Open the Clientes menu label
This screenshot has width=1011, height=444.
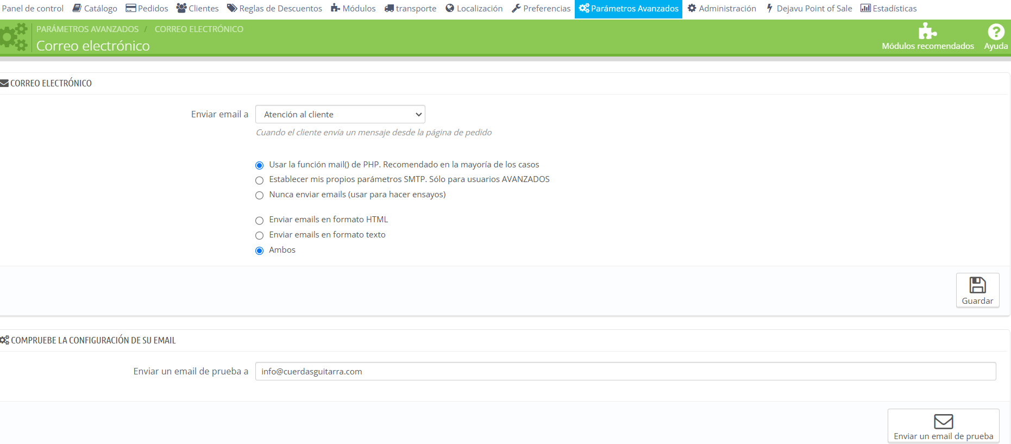(x=204, y=9)
